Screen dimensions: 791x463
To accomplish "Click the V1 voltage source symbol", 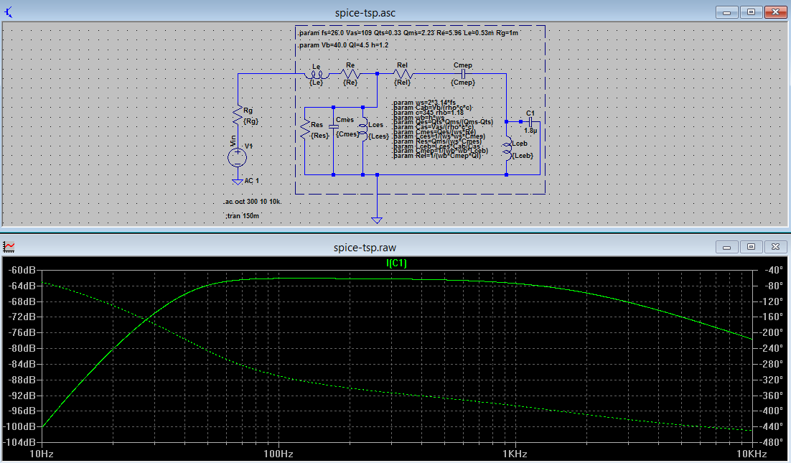I will click(x=237, y=156).
